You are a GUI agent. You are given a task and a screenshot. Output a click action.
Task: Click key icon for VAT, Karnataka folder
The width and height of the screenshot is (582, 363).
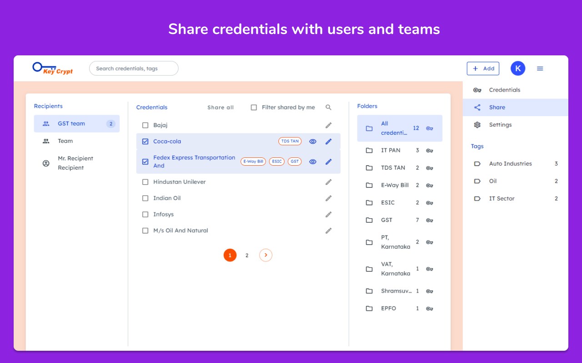pos(430,269)
